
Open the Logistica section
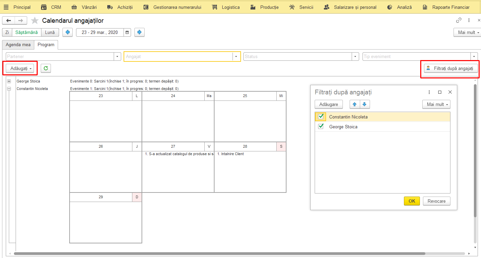[x=225, y=7]
